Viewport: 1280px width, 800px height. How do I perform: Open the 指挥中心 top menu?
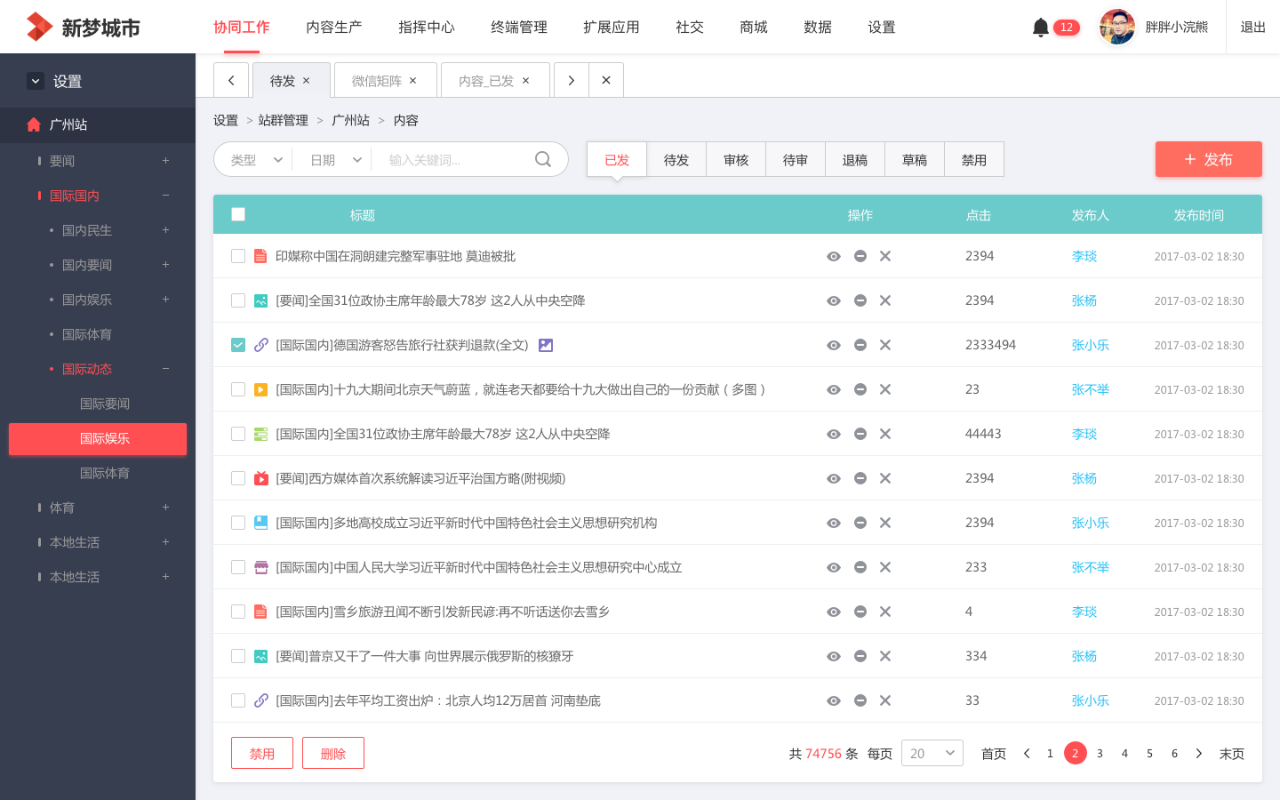click(x=427, y=28)
